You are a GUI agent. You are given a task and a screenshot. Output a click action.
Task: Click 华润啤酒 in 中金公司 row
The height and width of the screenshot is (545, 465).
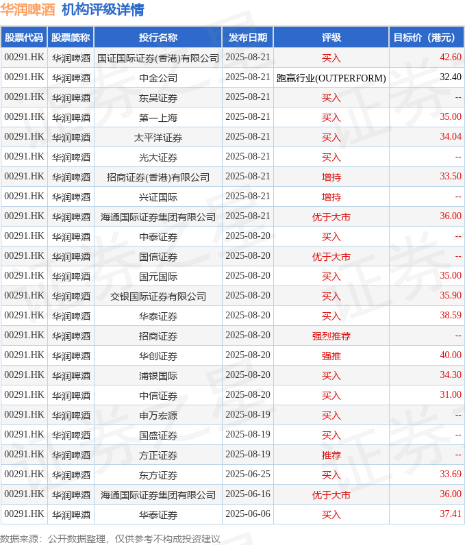[x=71, y=77]
